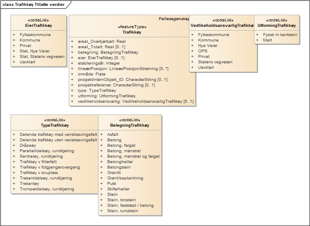
Task: Click the plus marker next to Dråpeøy
Action: pos(14,145)
